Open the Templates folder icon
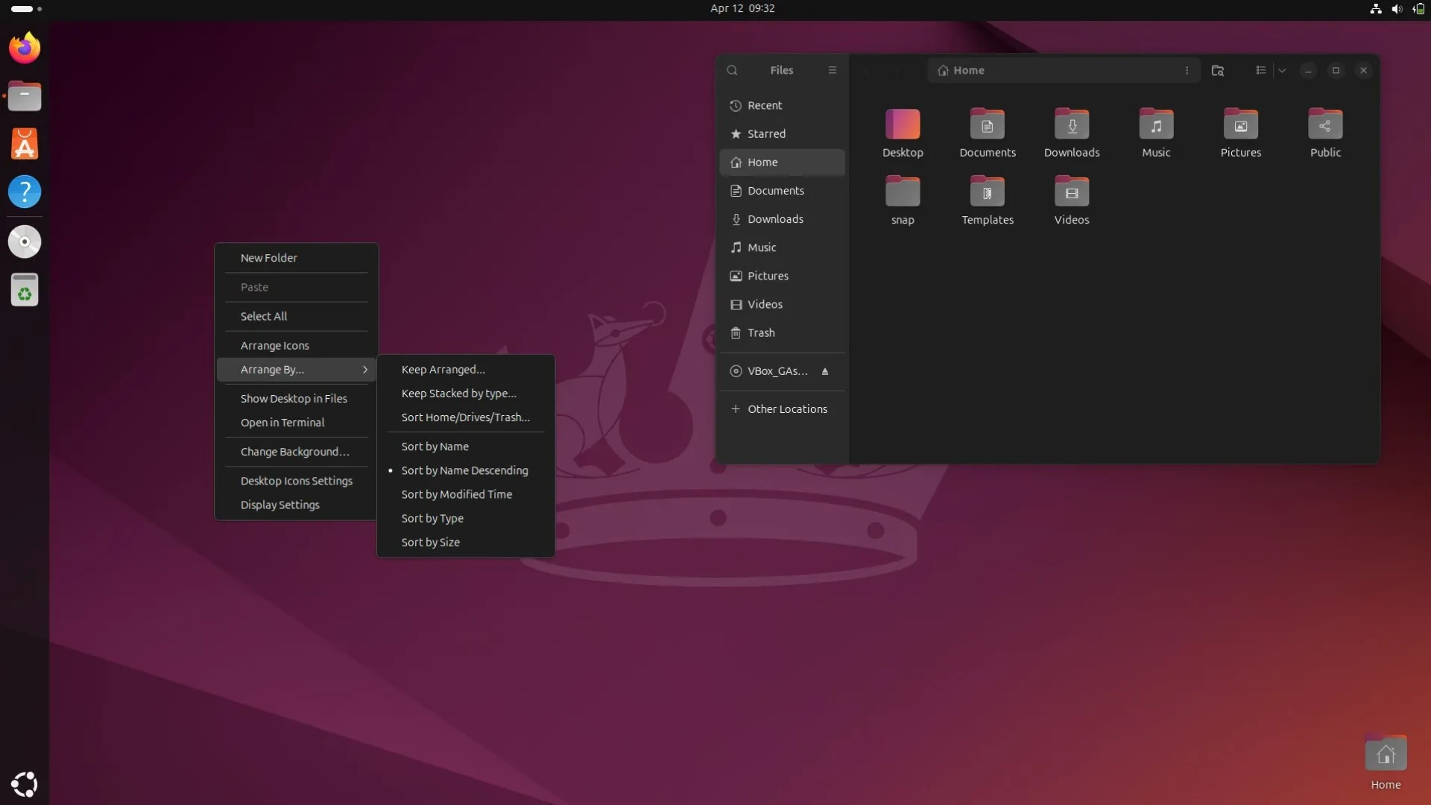This screenshot has height=805, width=1431. pos(987,192)
